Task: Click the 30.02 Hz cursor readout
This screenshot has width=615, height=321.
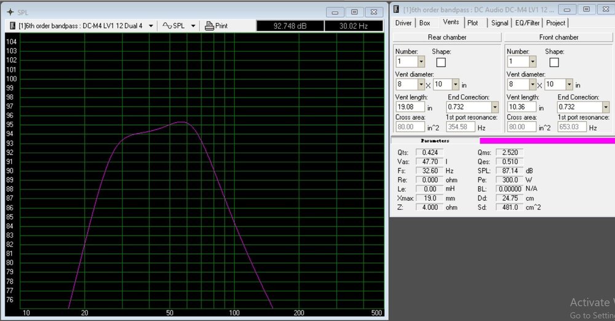Action: click(354, 26)
